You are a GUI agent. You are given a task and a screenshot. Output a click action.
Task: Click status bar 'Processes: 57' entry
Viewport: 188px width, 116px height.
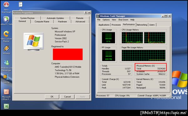pyautogui.click(x=105, y=96)
